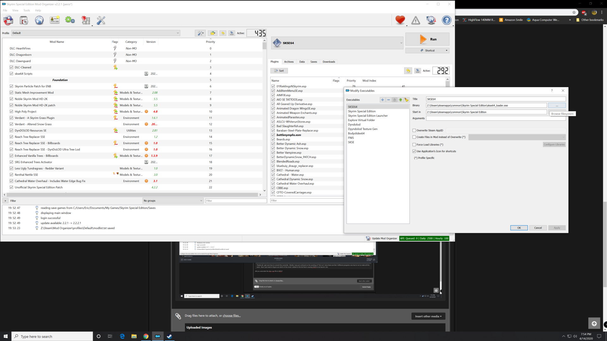Image resolution: width=607 pixels, height=341 pixels.
Task: Open Steam from the Windows taskbar
Action: tap(169, 336)
